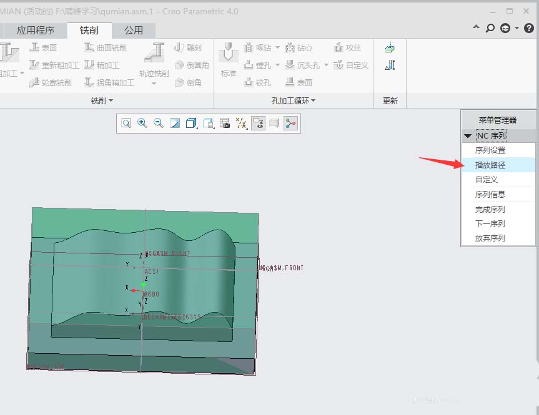Click upper icon in 更新 group
Viewport: 539px width, 415px height.
pos(390,48)
